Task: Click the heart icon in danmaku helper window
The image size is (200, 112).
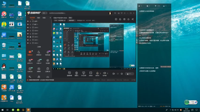Action: coord(155,6)
